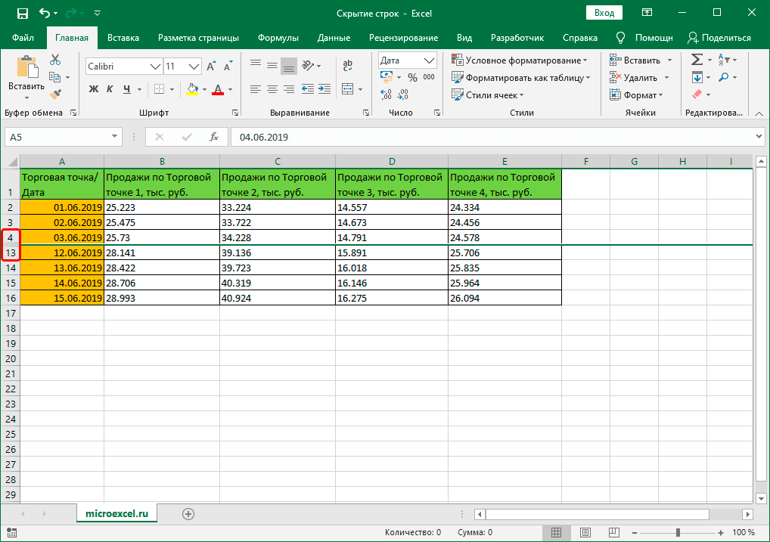Open the Формулы ribbon tab

tap(278, 38)
